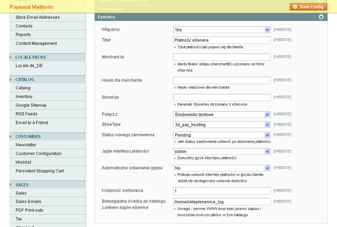Click the Włączony field label
This screenshot has width=337, height=227.
tap(111, 29)
